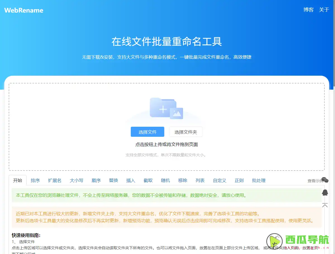Click the 选择文件夹 folder upload button

tap(186, 131)
